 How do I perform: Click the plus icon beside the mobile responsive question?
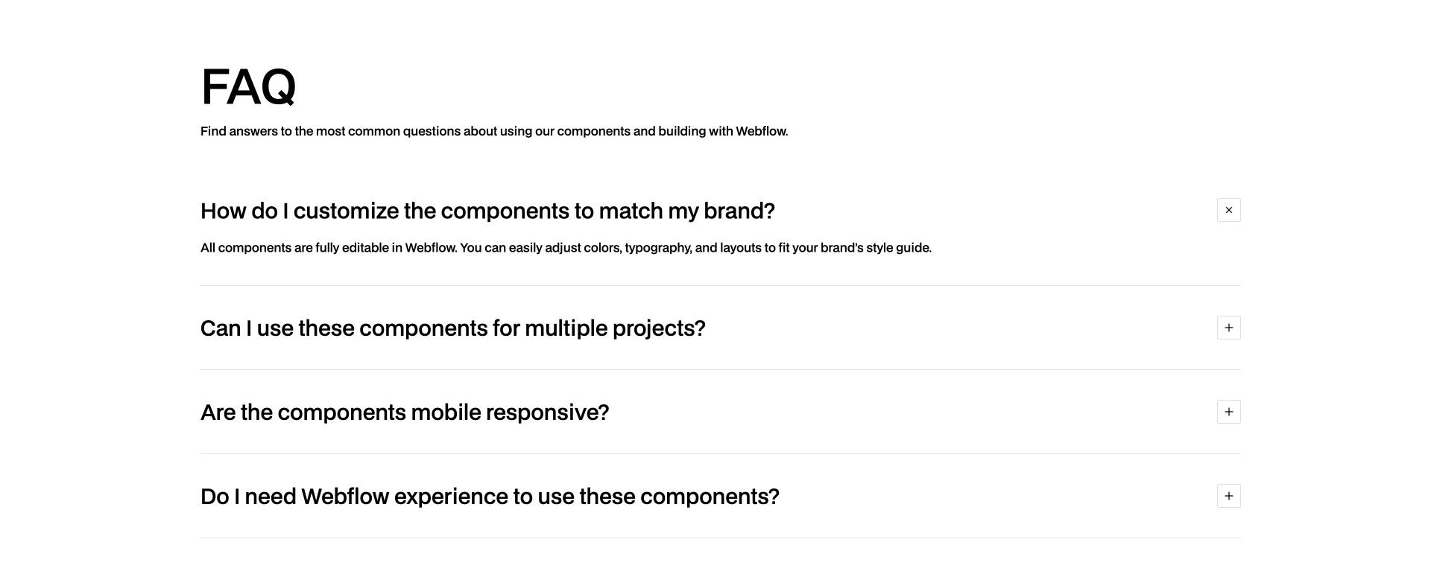1228,412
